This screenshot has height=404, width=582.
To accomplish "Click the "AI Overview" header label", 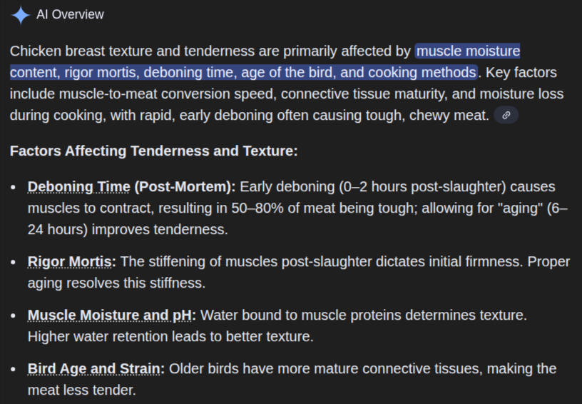I will [x=70, y=14].
